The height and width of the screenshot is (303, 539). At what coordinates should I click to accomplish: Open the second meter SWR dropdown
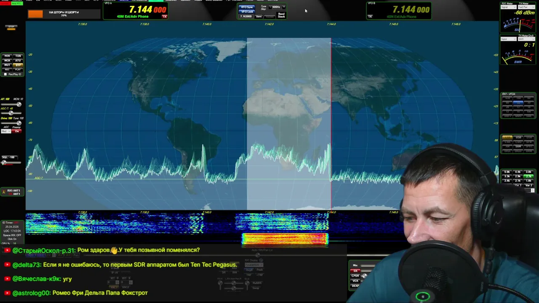tap(526, 39)
